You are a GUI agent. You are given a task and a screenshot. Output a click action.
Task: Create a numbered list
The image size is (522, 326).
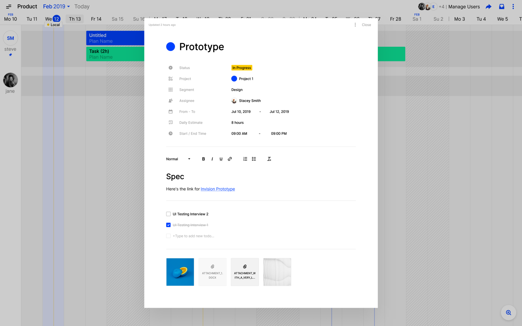pos(245,159)
